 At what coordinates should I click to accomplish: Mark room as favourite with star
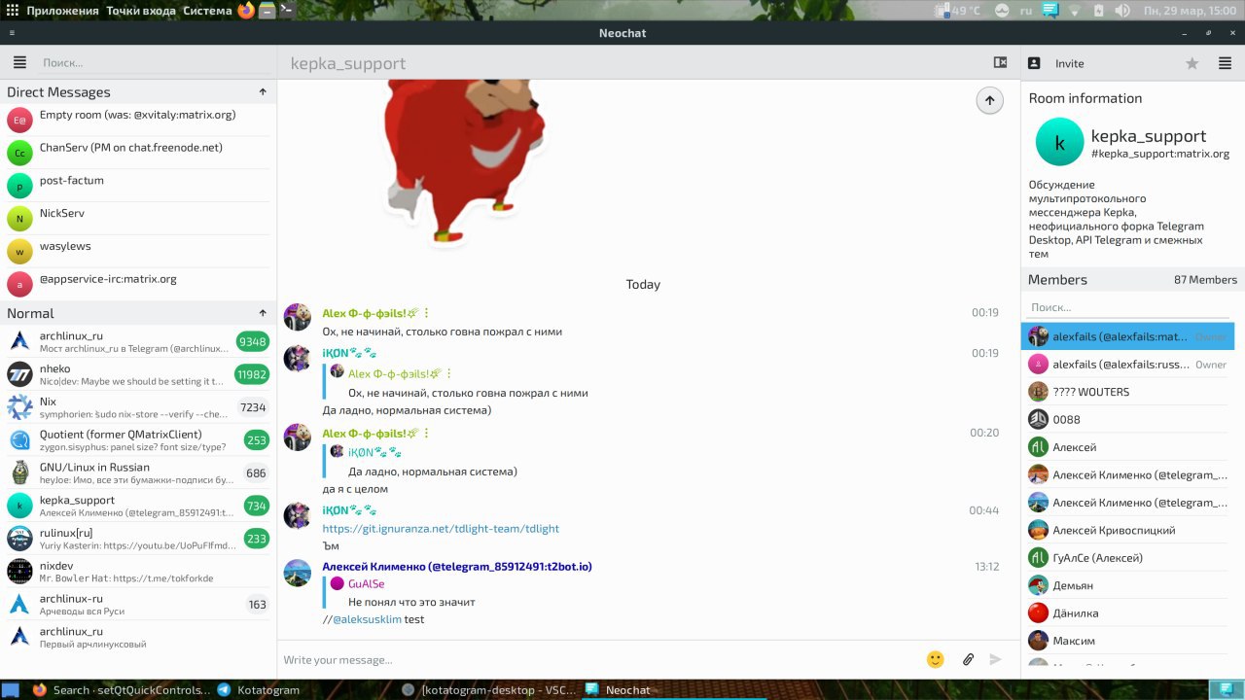coord(1192,63)
